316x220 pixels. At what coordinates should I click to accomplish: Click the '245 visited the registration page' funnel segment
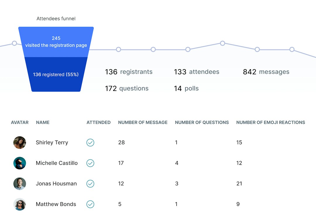56,42
